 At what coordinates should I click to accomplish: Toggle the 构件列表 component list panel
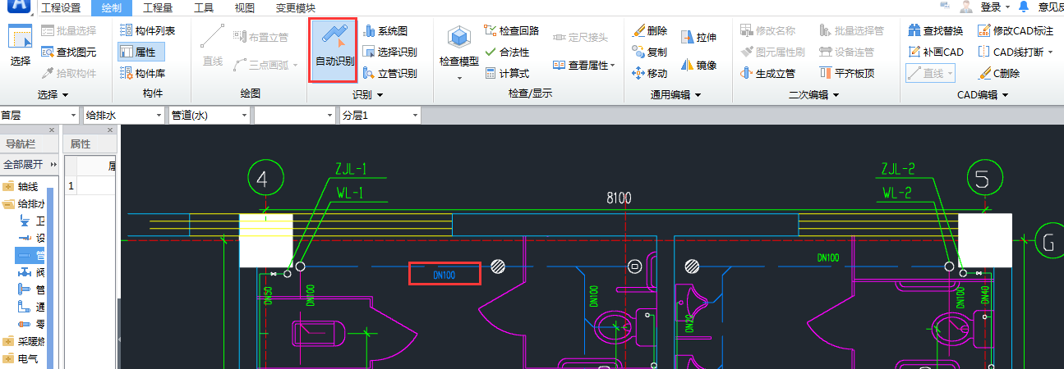[x=147, y=30]
